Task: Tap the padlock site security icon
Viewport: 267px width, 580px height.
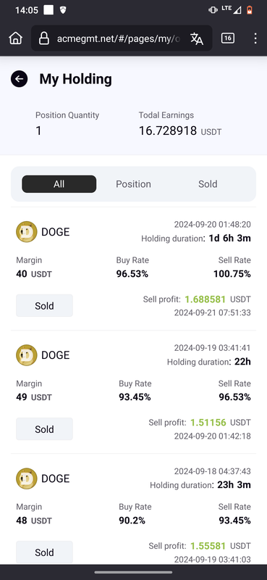Action: coord(44,38)
